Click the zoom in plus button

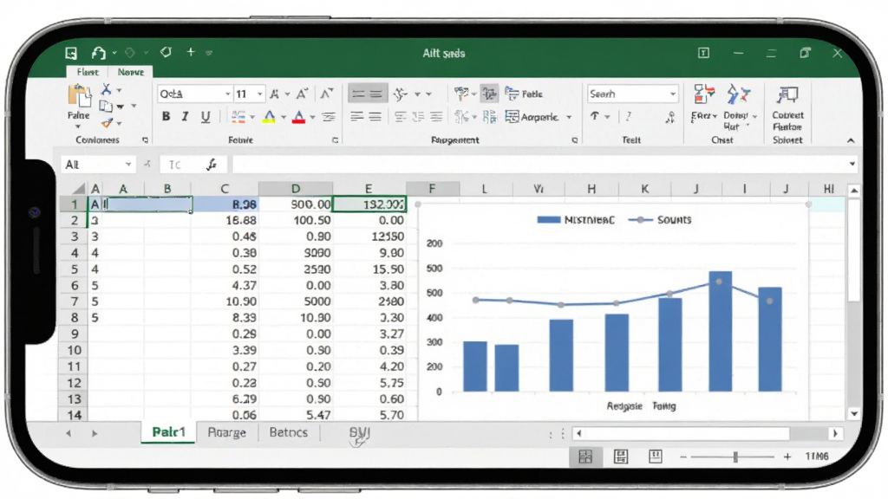coord(787,457)
